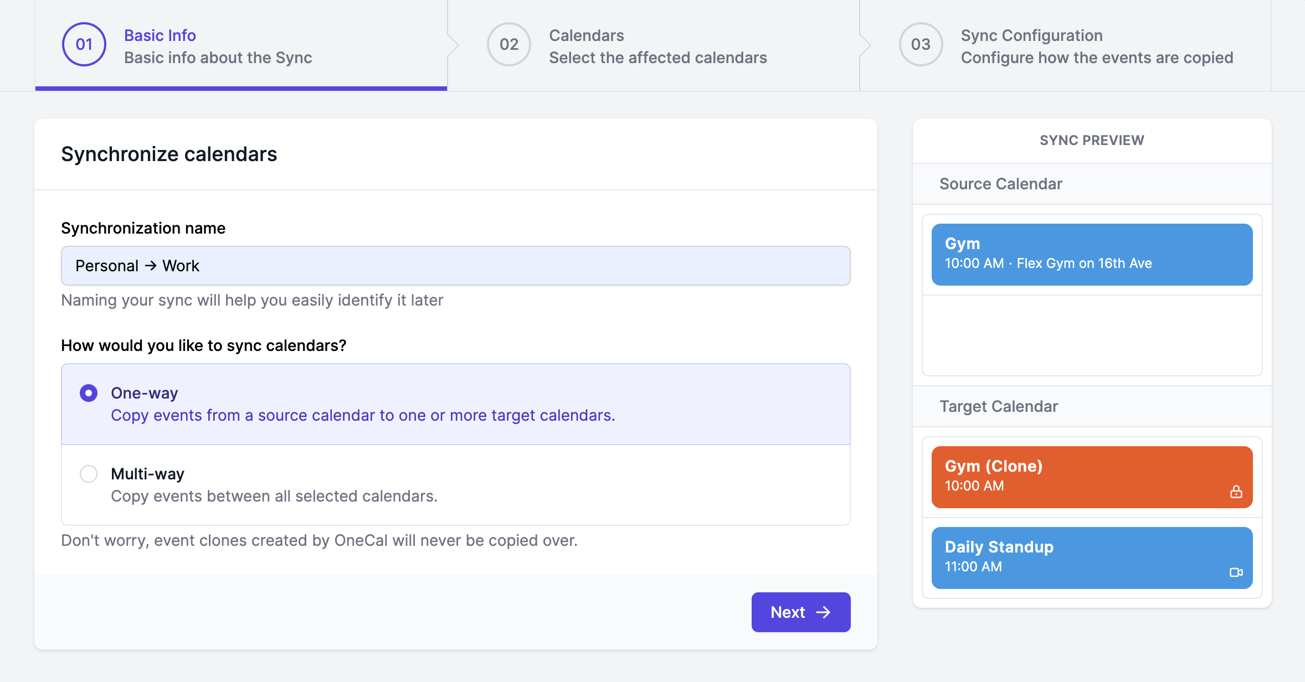Click the Target Calendar section header
Screen dimensions: 1305x682
pyautogui.click(x=999, y=406)
